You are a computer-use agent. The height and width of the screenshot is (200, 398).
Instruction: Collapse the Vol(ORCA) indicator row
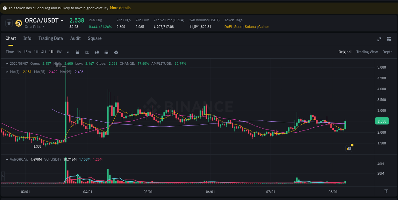7,159
